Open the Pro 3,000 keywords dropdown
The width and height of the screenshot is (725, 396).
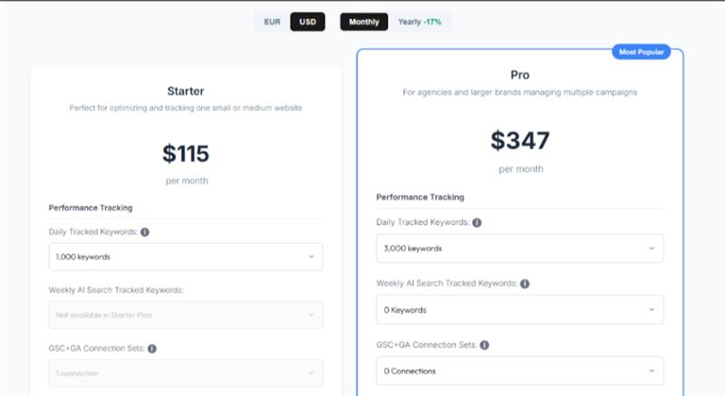519,249
